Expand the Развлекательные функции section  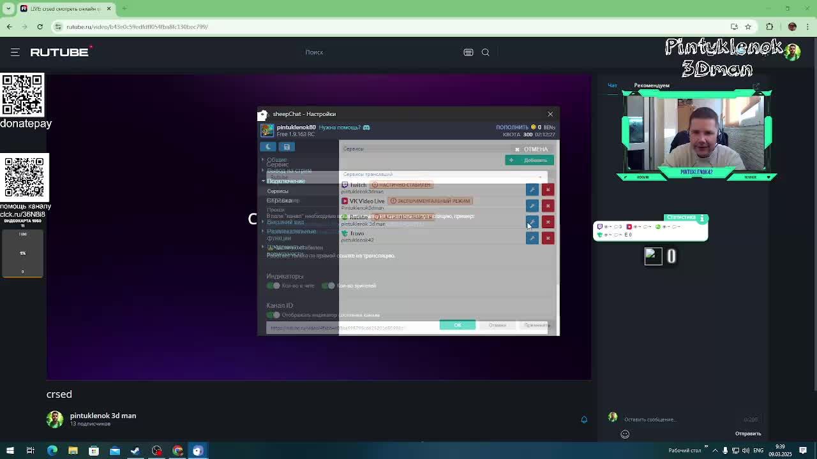(x=290, y=235)
